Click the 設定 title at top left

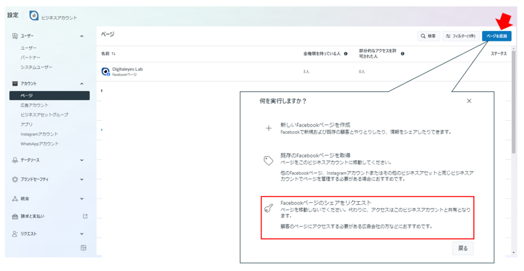[13, 15]
